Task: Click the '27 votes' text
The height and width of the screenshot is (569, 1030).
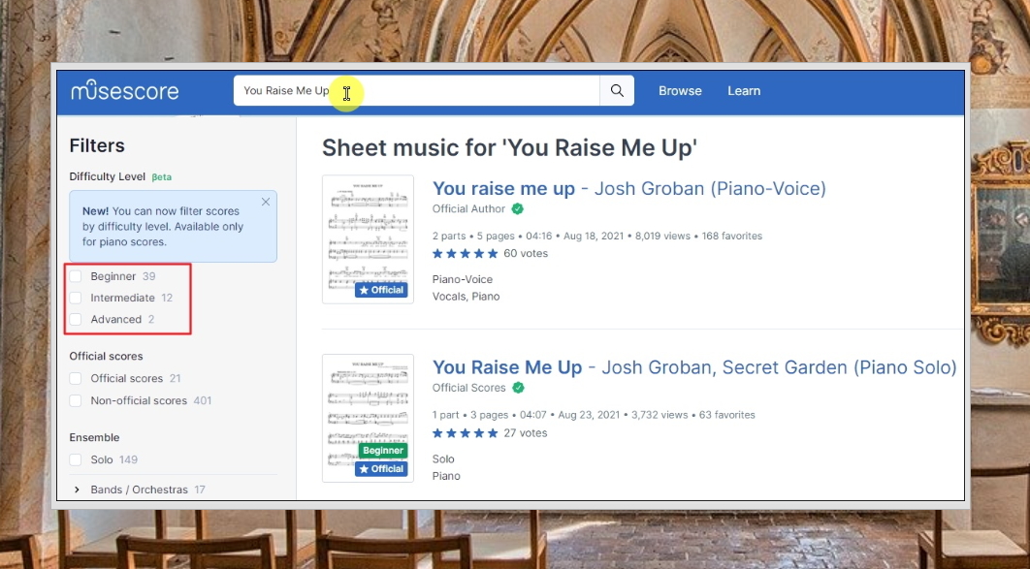Action: tap(526, 433)
